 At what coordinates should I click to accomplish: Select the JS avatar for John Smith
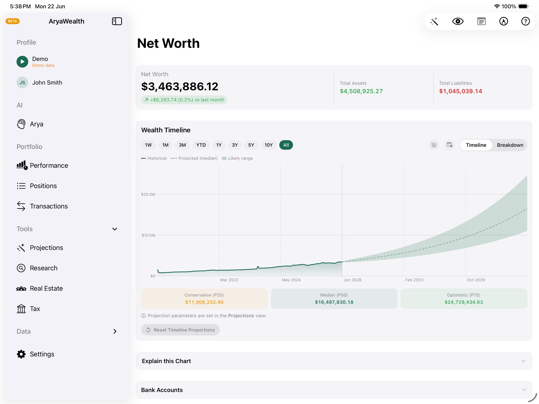tap(22, 82)
